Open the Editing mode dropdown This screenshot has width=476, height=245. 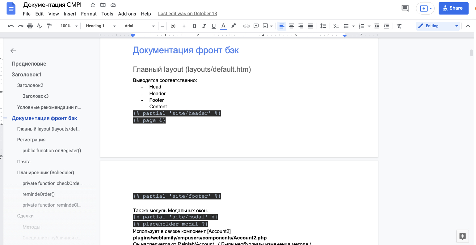[x=438, y=26]
